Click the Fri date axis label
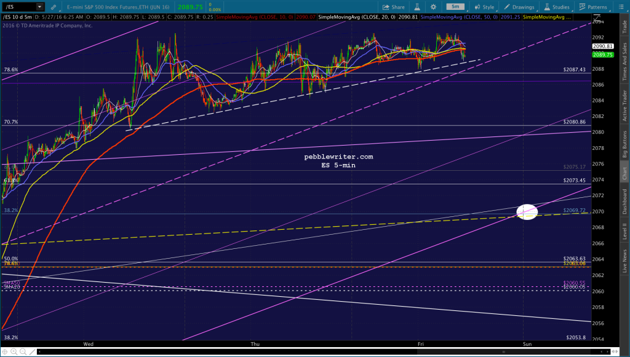The height and width of the screenshot is (357, 630). [421, 343]
